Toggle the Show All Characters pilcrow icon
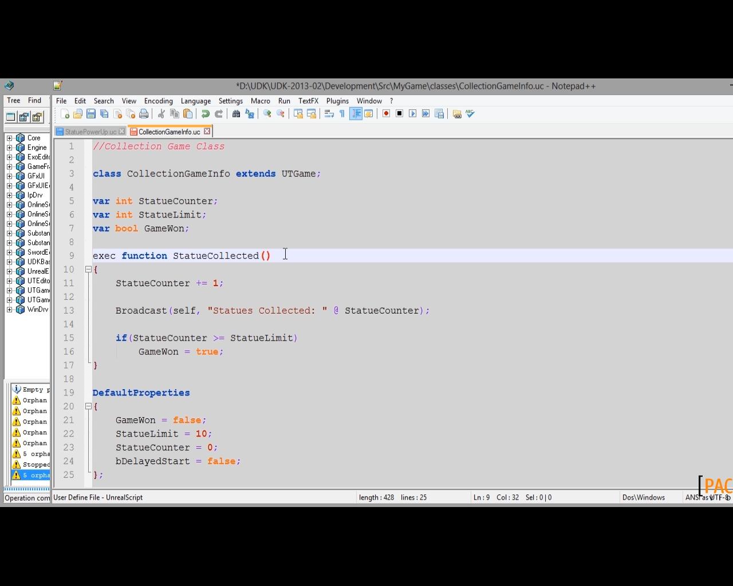The image size is (733, 586). 342,114
